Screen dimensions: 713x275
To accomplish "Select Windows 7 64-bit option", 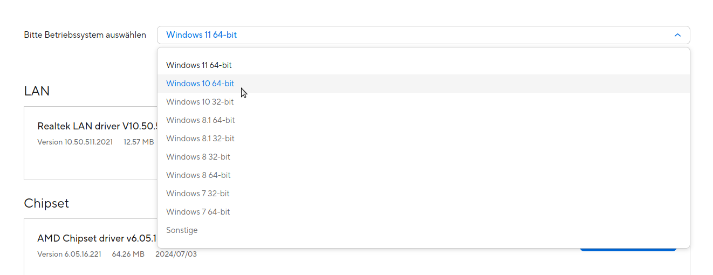I will [198, 212].
